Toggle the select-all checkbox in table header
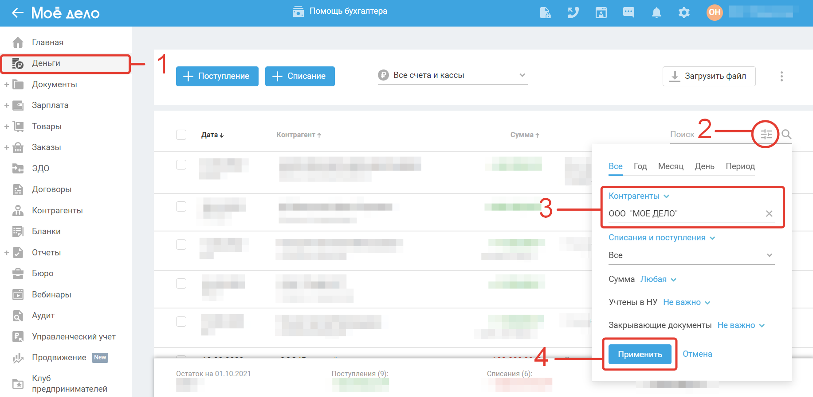 coord(181,135)
